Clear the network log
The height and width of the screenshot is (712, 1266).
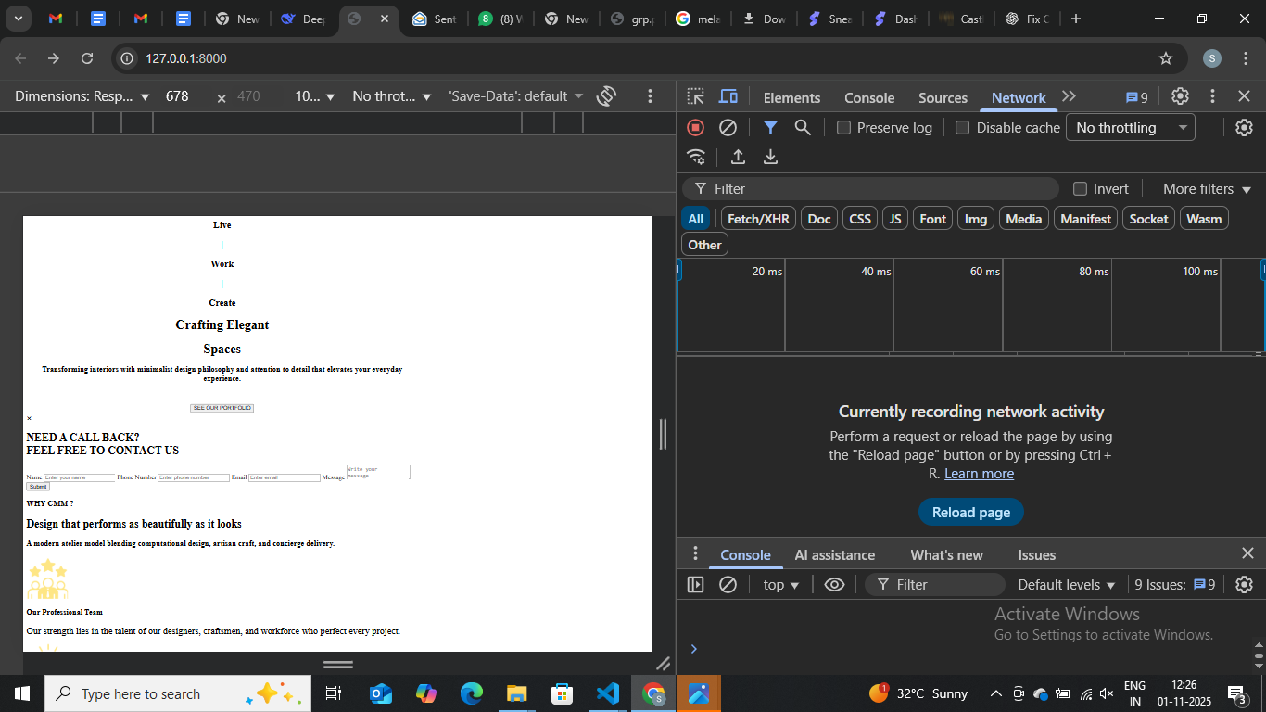coord(728,128)
